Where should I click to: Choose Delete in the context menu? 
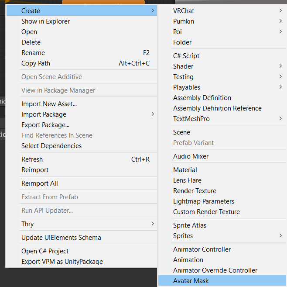(82, 42)
